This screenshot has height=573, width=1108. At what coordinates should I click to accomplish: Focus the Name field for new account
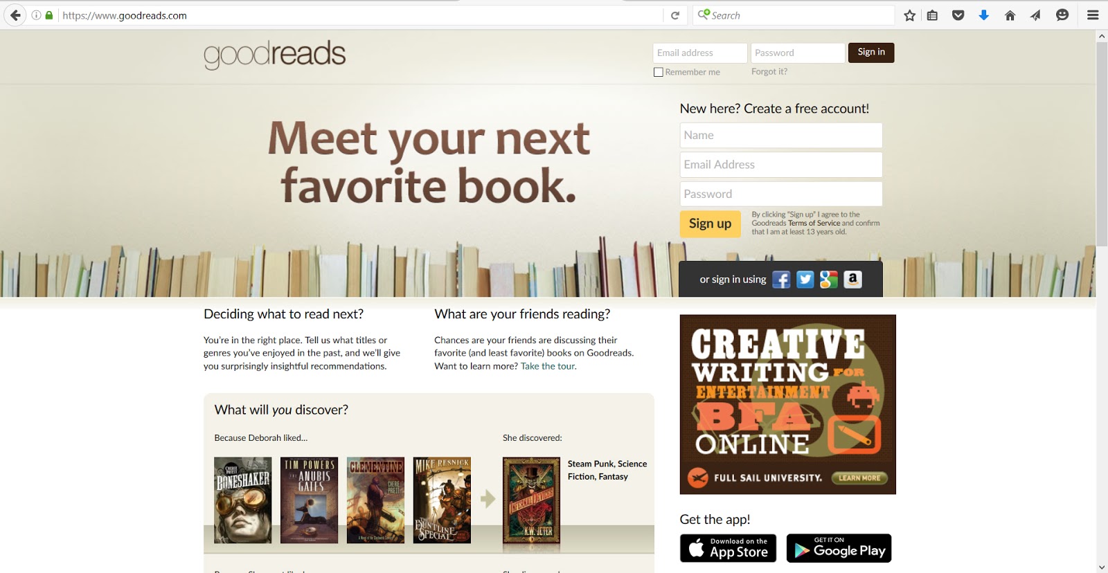pyautogui.click(x=781, y=136)
